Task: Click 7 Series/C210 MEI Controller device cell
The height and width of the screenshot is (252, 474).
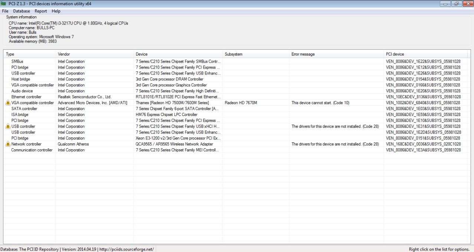Action: tap(178, 150)
